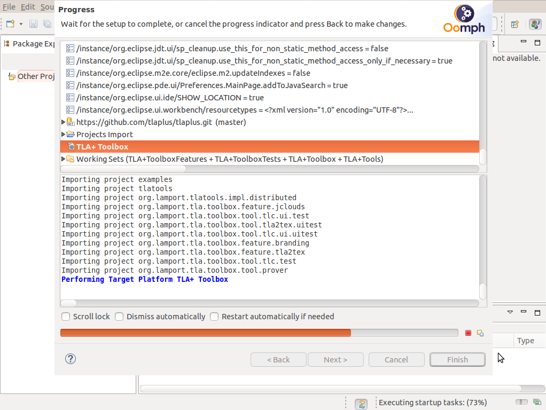The image size is (546, 410).
Task: Enable Dismiss automatically checkbox
Action: pos(119,317)
